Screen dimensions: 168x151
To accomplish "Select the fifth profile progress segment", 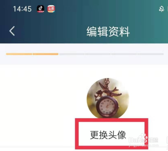I will point(124,54).
